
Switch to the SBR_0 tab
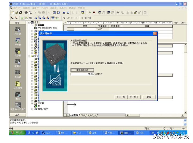(84, 115)
